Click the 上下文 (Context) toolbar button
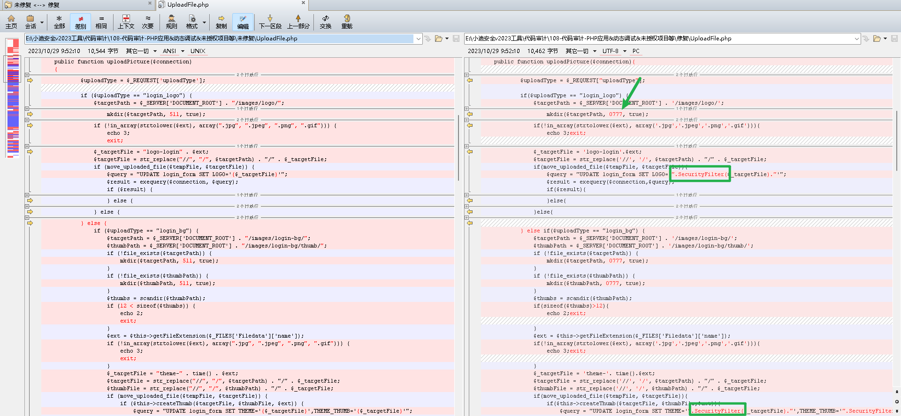The width and height of the screenshot is (901, 416). (126, 22)
